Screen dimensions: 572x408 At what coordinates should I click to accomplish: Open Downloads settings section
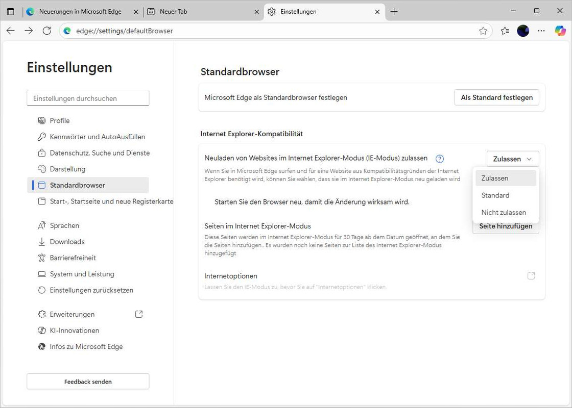(x=88, y=242)
